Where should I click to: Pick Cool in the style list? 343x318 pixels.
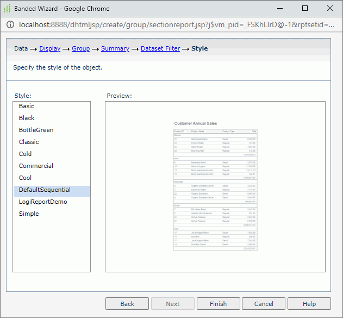[26, 178]
